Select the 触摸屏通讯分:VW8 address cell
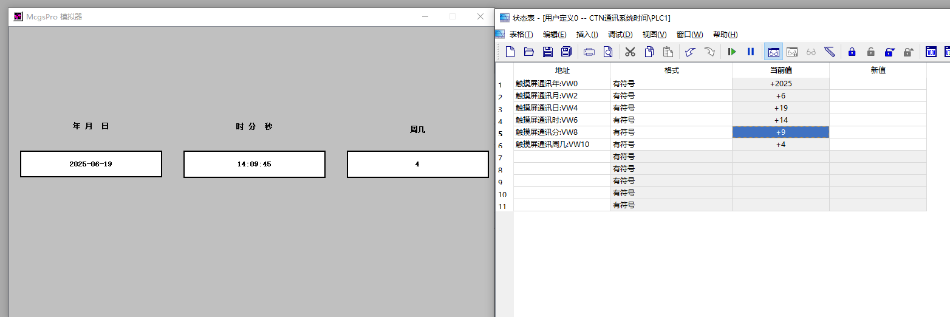Screen dimensions: 950x317 click(562, 132)
